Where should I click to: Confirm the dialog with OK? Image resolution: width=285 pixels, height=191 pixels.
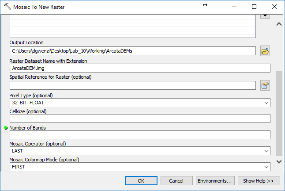tap(141, 181)
